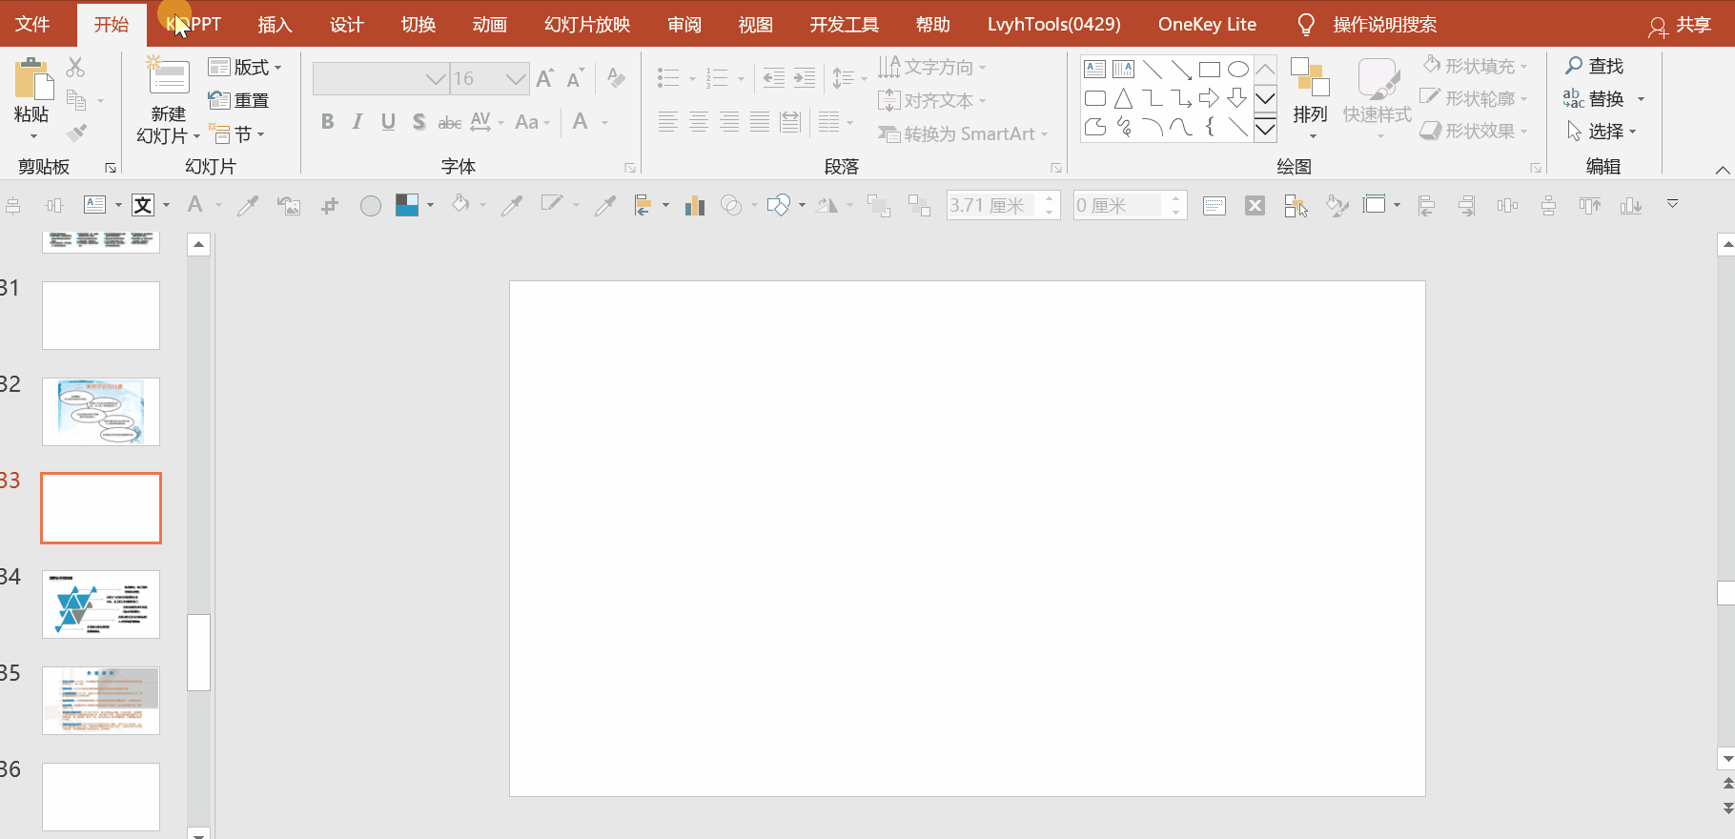Click the blue color scheme swatch in quick toolbar
The image size is (1735, 839).
click(407, 205)
